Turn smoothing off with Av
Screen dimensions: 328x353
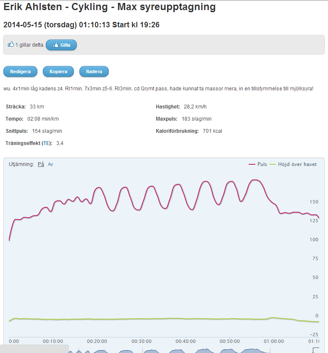coord(50,164)
